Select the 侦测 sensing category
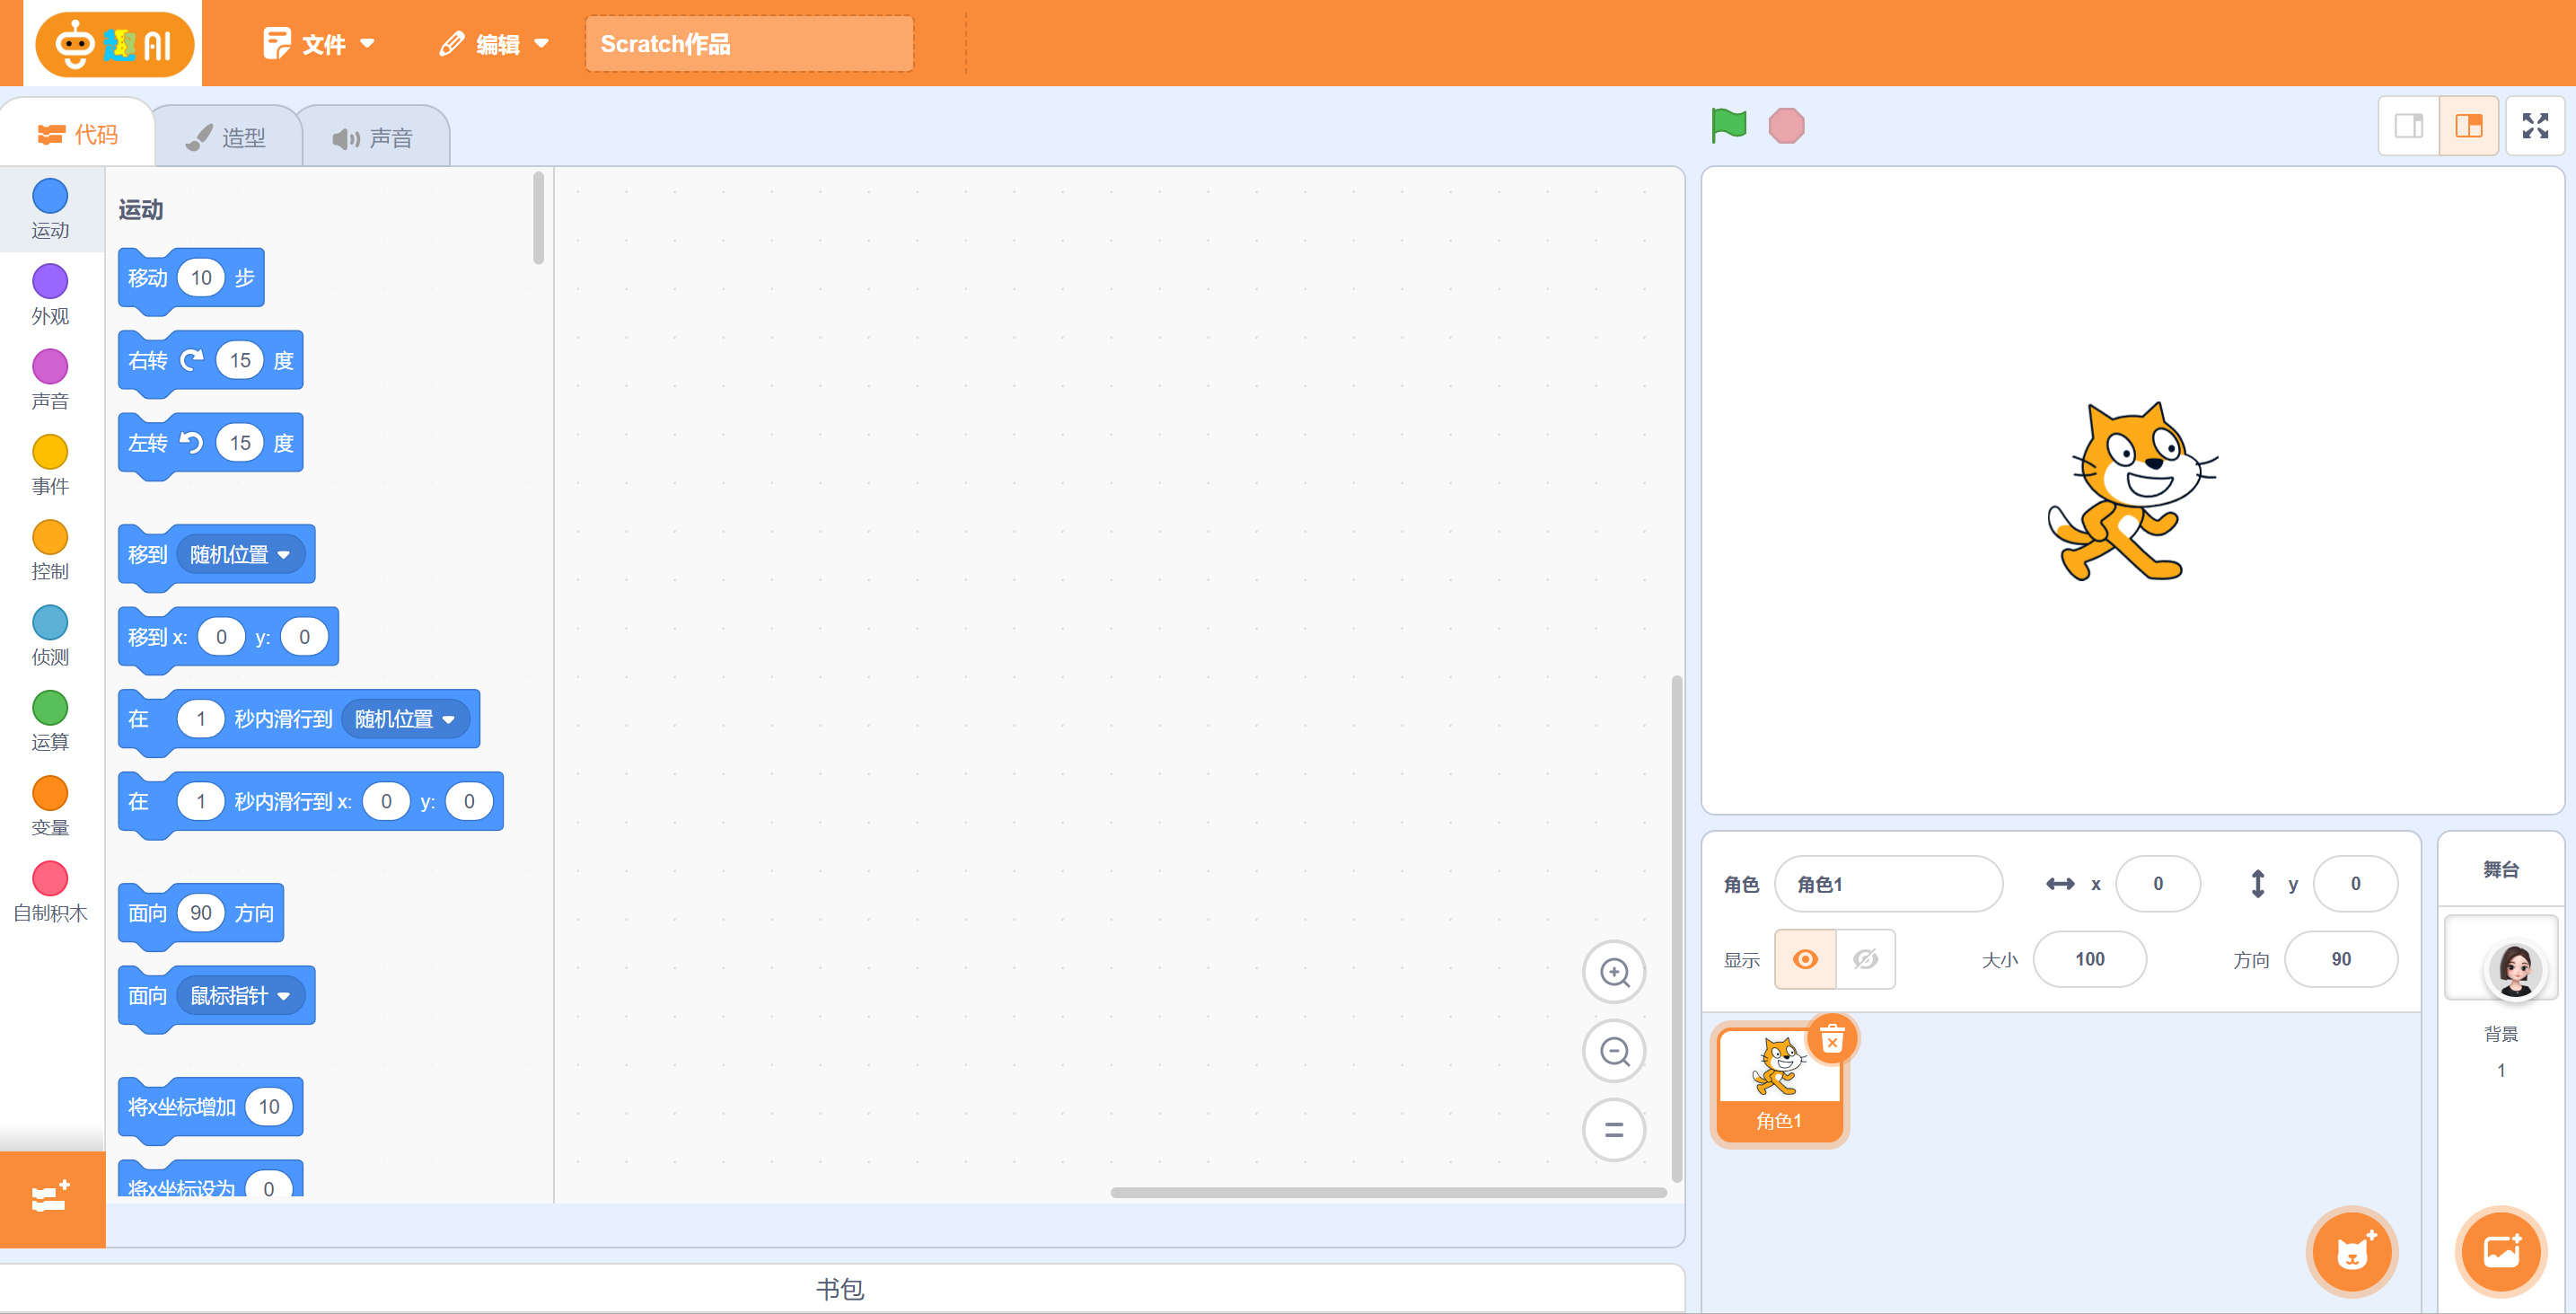Image resolution: width=2576 pixels, height=1314 pixels. 50,636
